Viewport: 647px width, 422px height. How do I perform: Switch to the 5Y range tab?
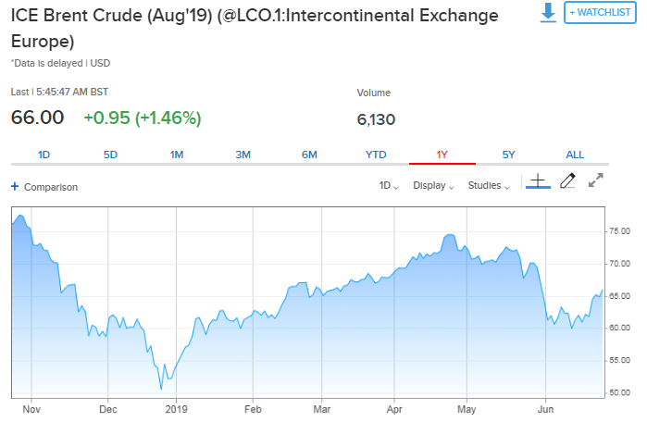pyautogui.click(x=509, y=155)
